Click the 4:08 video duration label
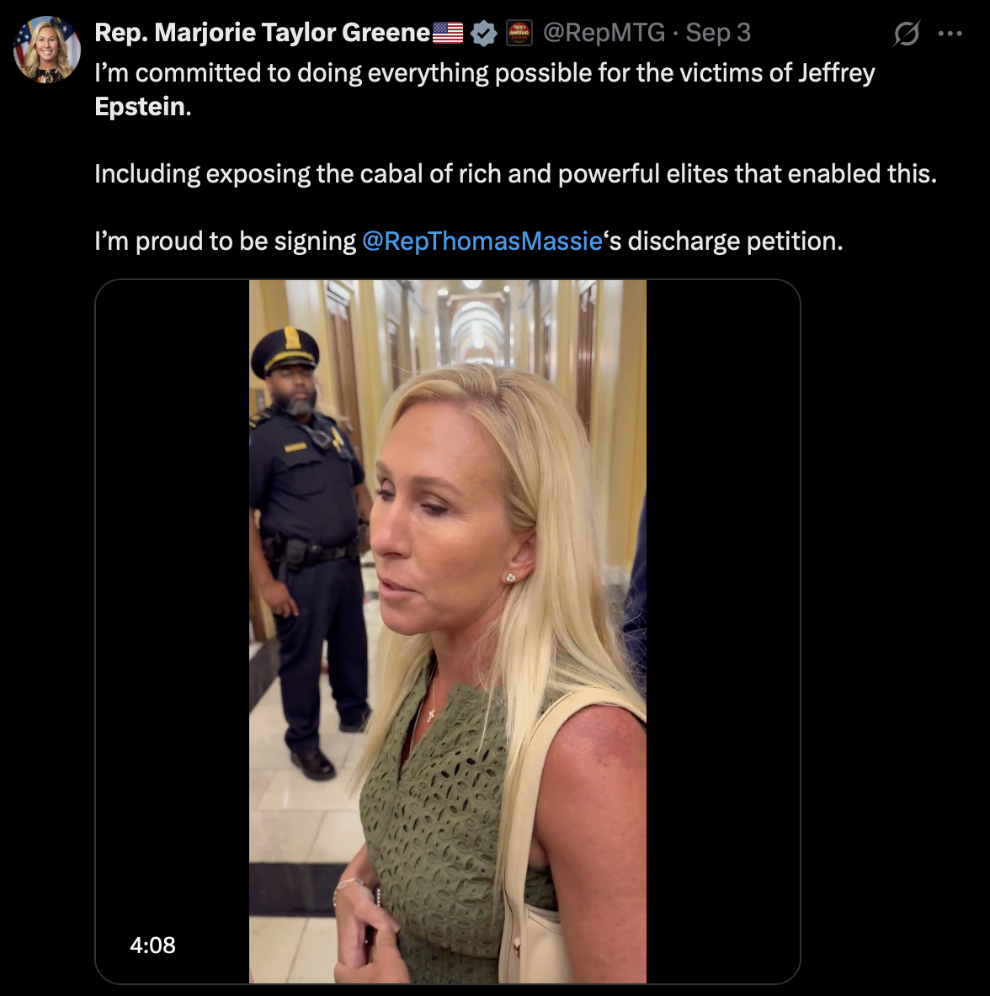The image size is (990, 996). 152,946
